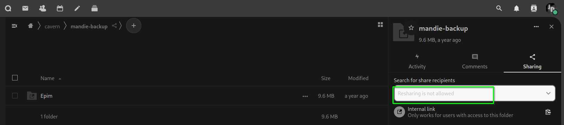This screenshot has height=125, width=564.
Task: Check the Epim folder checkbox
Action: (15, 96)
